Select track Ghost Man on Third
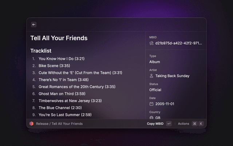Viewport: 233px width, 146px height. coord(62,94)
